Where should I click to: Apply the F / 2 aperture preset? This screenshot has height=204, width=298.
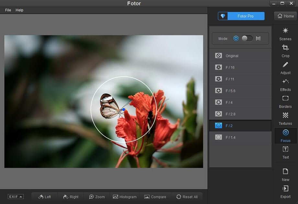(x=240, y=126)
